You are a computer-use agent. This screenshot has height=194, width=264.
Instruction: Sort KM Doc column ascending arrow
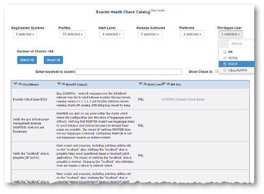pyautogui.click(x=168, y=84)
